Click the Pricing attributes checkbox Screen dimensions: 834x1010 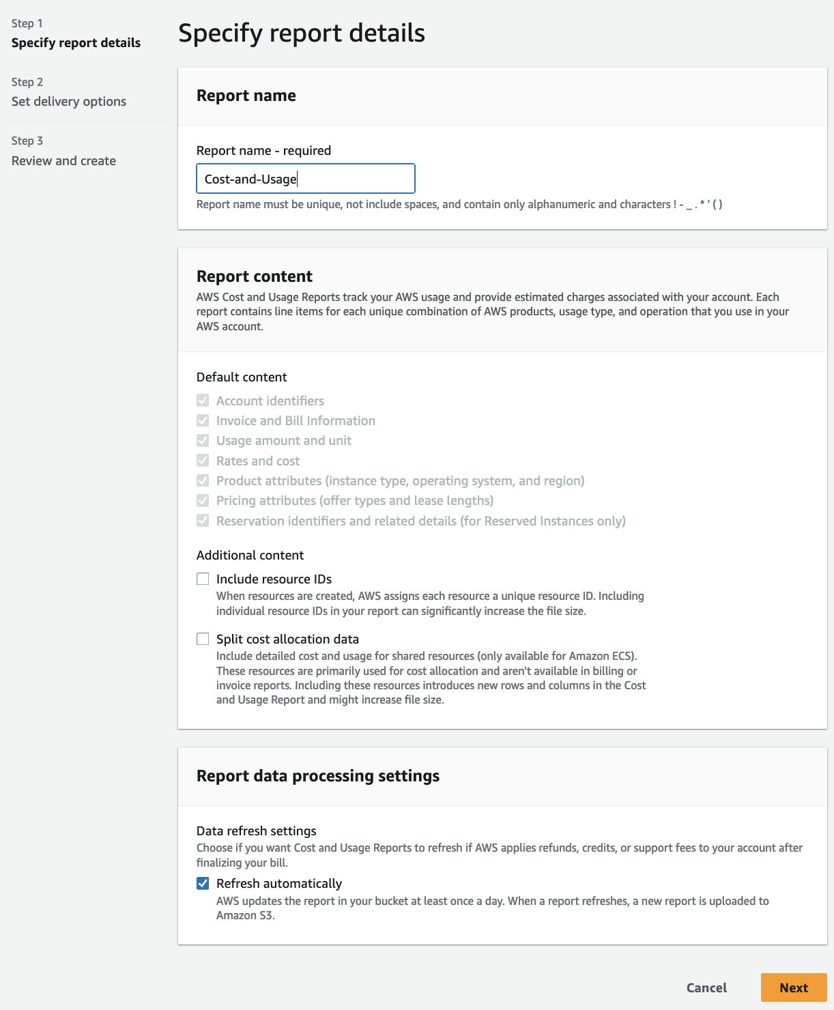pos(203,500)
